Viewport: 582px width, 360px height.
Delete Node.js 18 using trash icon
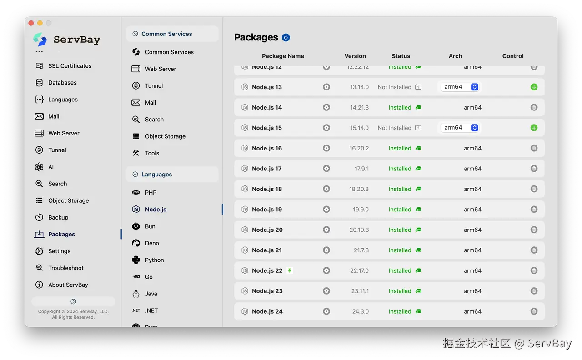coord(534,189)
